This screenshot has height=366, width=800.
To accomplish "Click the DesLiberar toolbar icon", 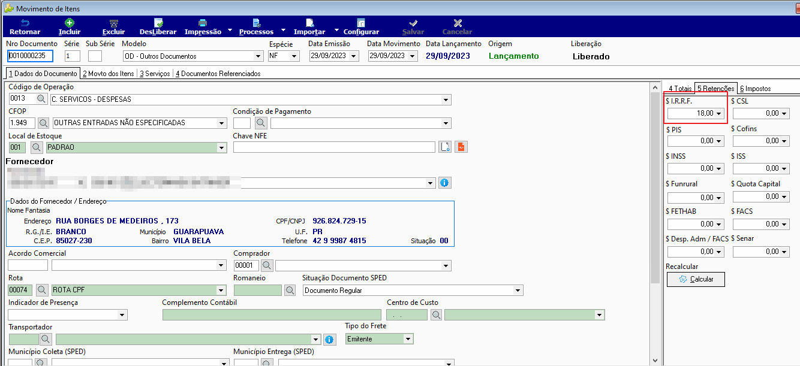I will click(x=158, y=23).
